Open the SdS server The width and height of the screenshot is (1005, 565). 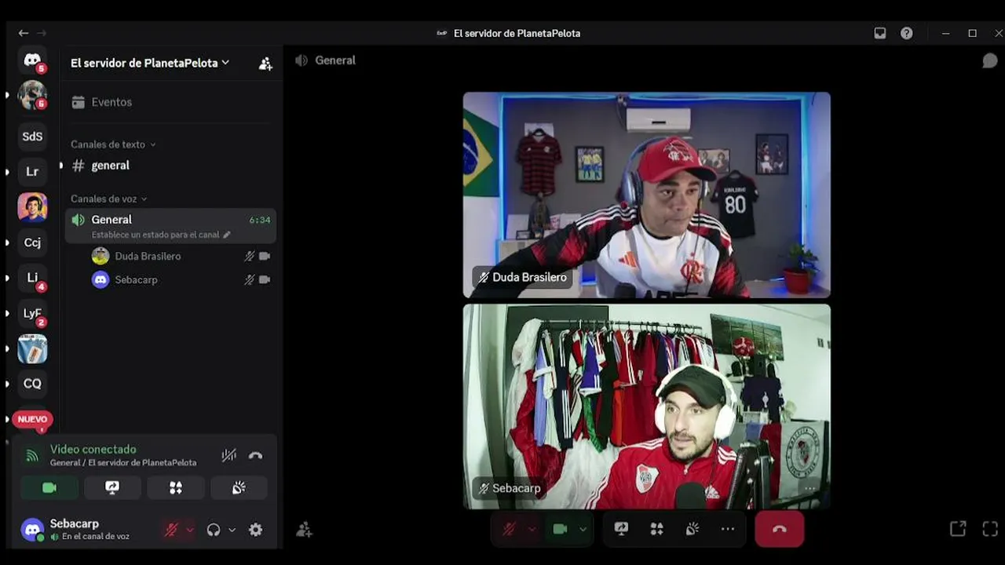tap(32, 137)
